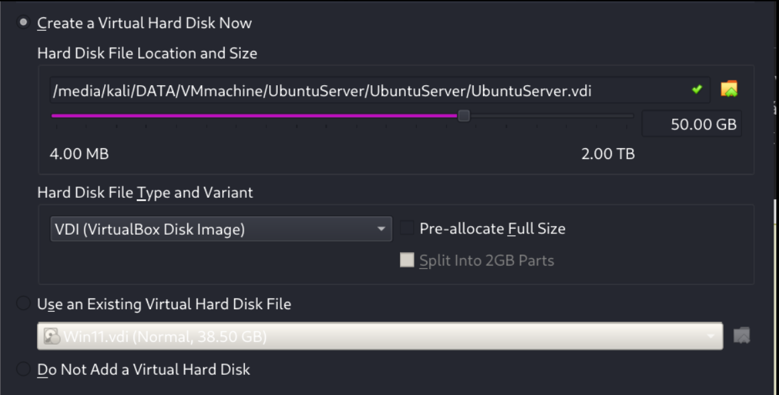Click the Hard Disk File Type and Variant label
Image resolution: width=779 pixels, height=395 pixels.
145,192
